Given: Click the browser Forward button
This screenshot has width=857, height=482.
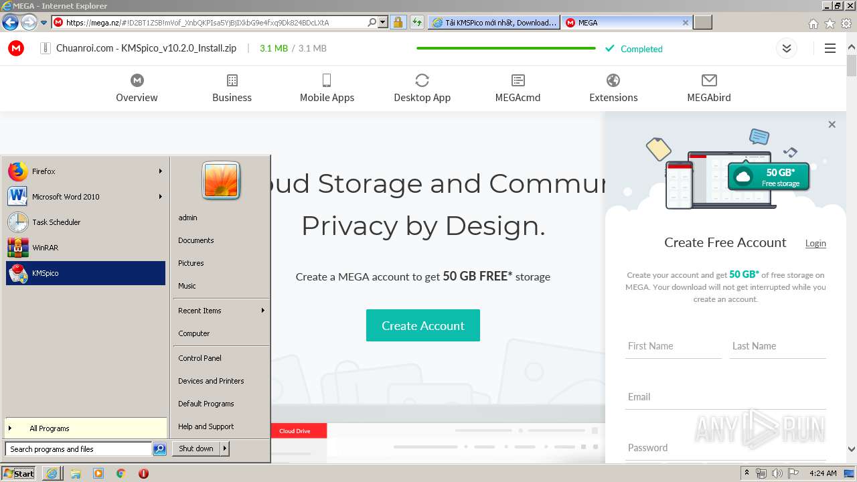Looking at the screenshot, I should [29, 22].
